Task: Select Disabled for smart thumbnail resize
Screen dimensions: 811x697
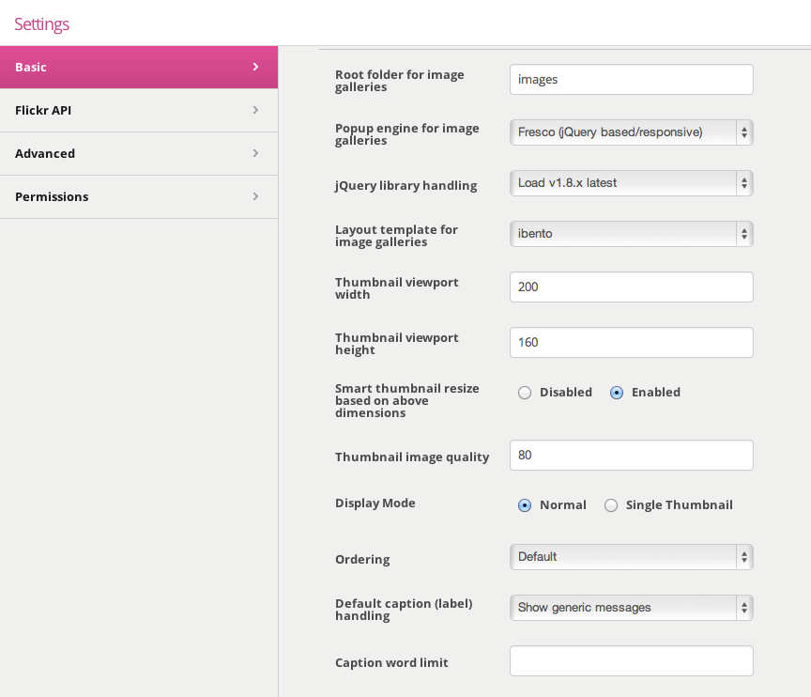Action: 525,393
